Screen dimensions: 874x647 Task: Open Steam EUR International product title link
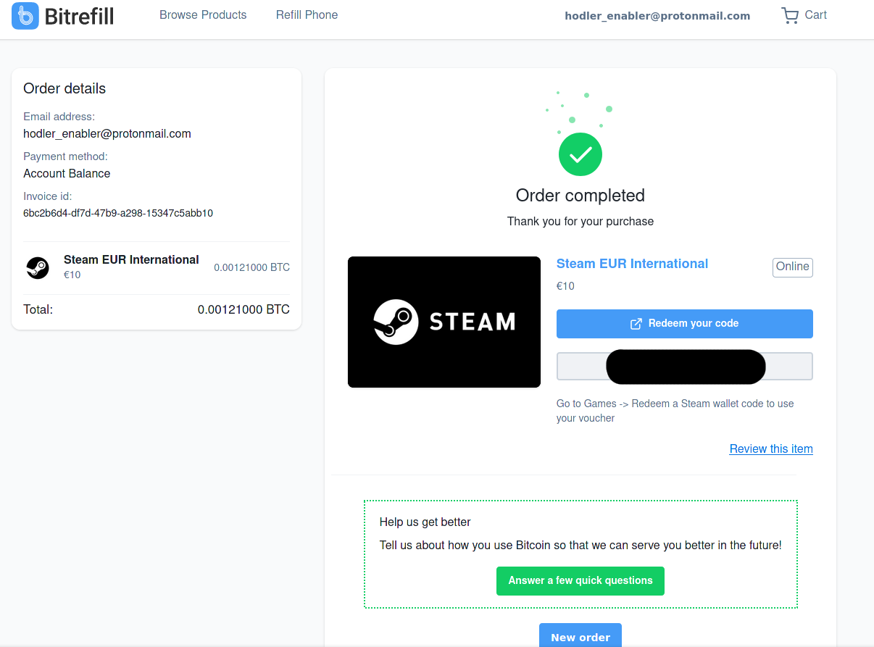632,264
